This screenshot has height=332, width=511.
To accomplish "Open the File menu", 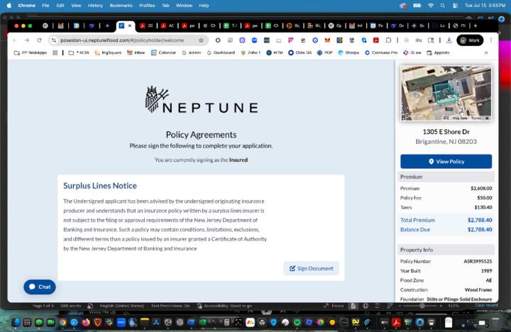I will coord(45,6).
